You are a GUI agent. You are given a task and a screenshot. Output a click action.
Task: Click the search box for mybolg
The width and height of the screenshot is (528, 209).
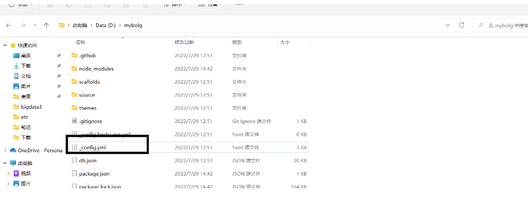click(500, 25)
